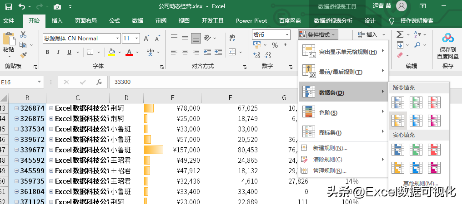The width and height of the screenshot is (462, 204).
Task: Apply yellow fill color bucket
Action: [111, 52]
